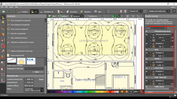Switch to the Construction mode tab
Screen dimensions: 177x99
coord(23,12)
